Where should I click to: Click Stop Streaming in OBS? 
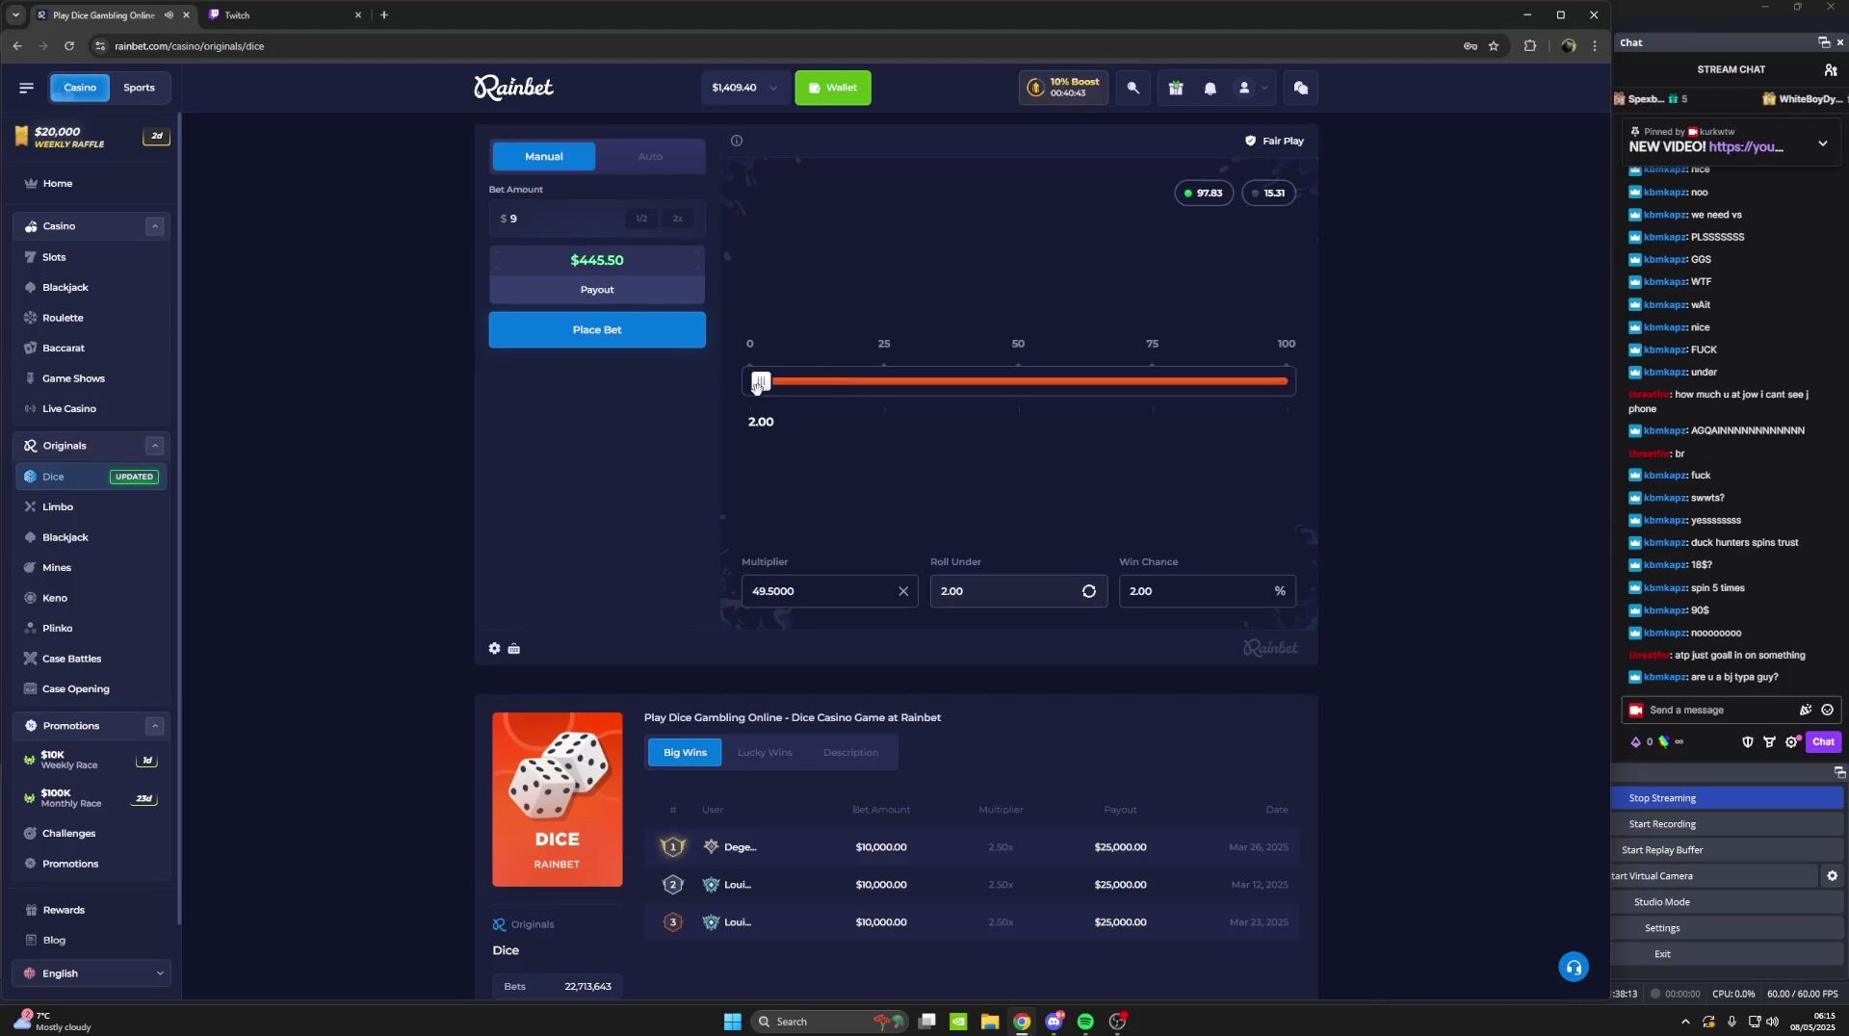click(1727, 798)
